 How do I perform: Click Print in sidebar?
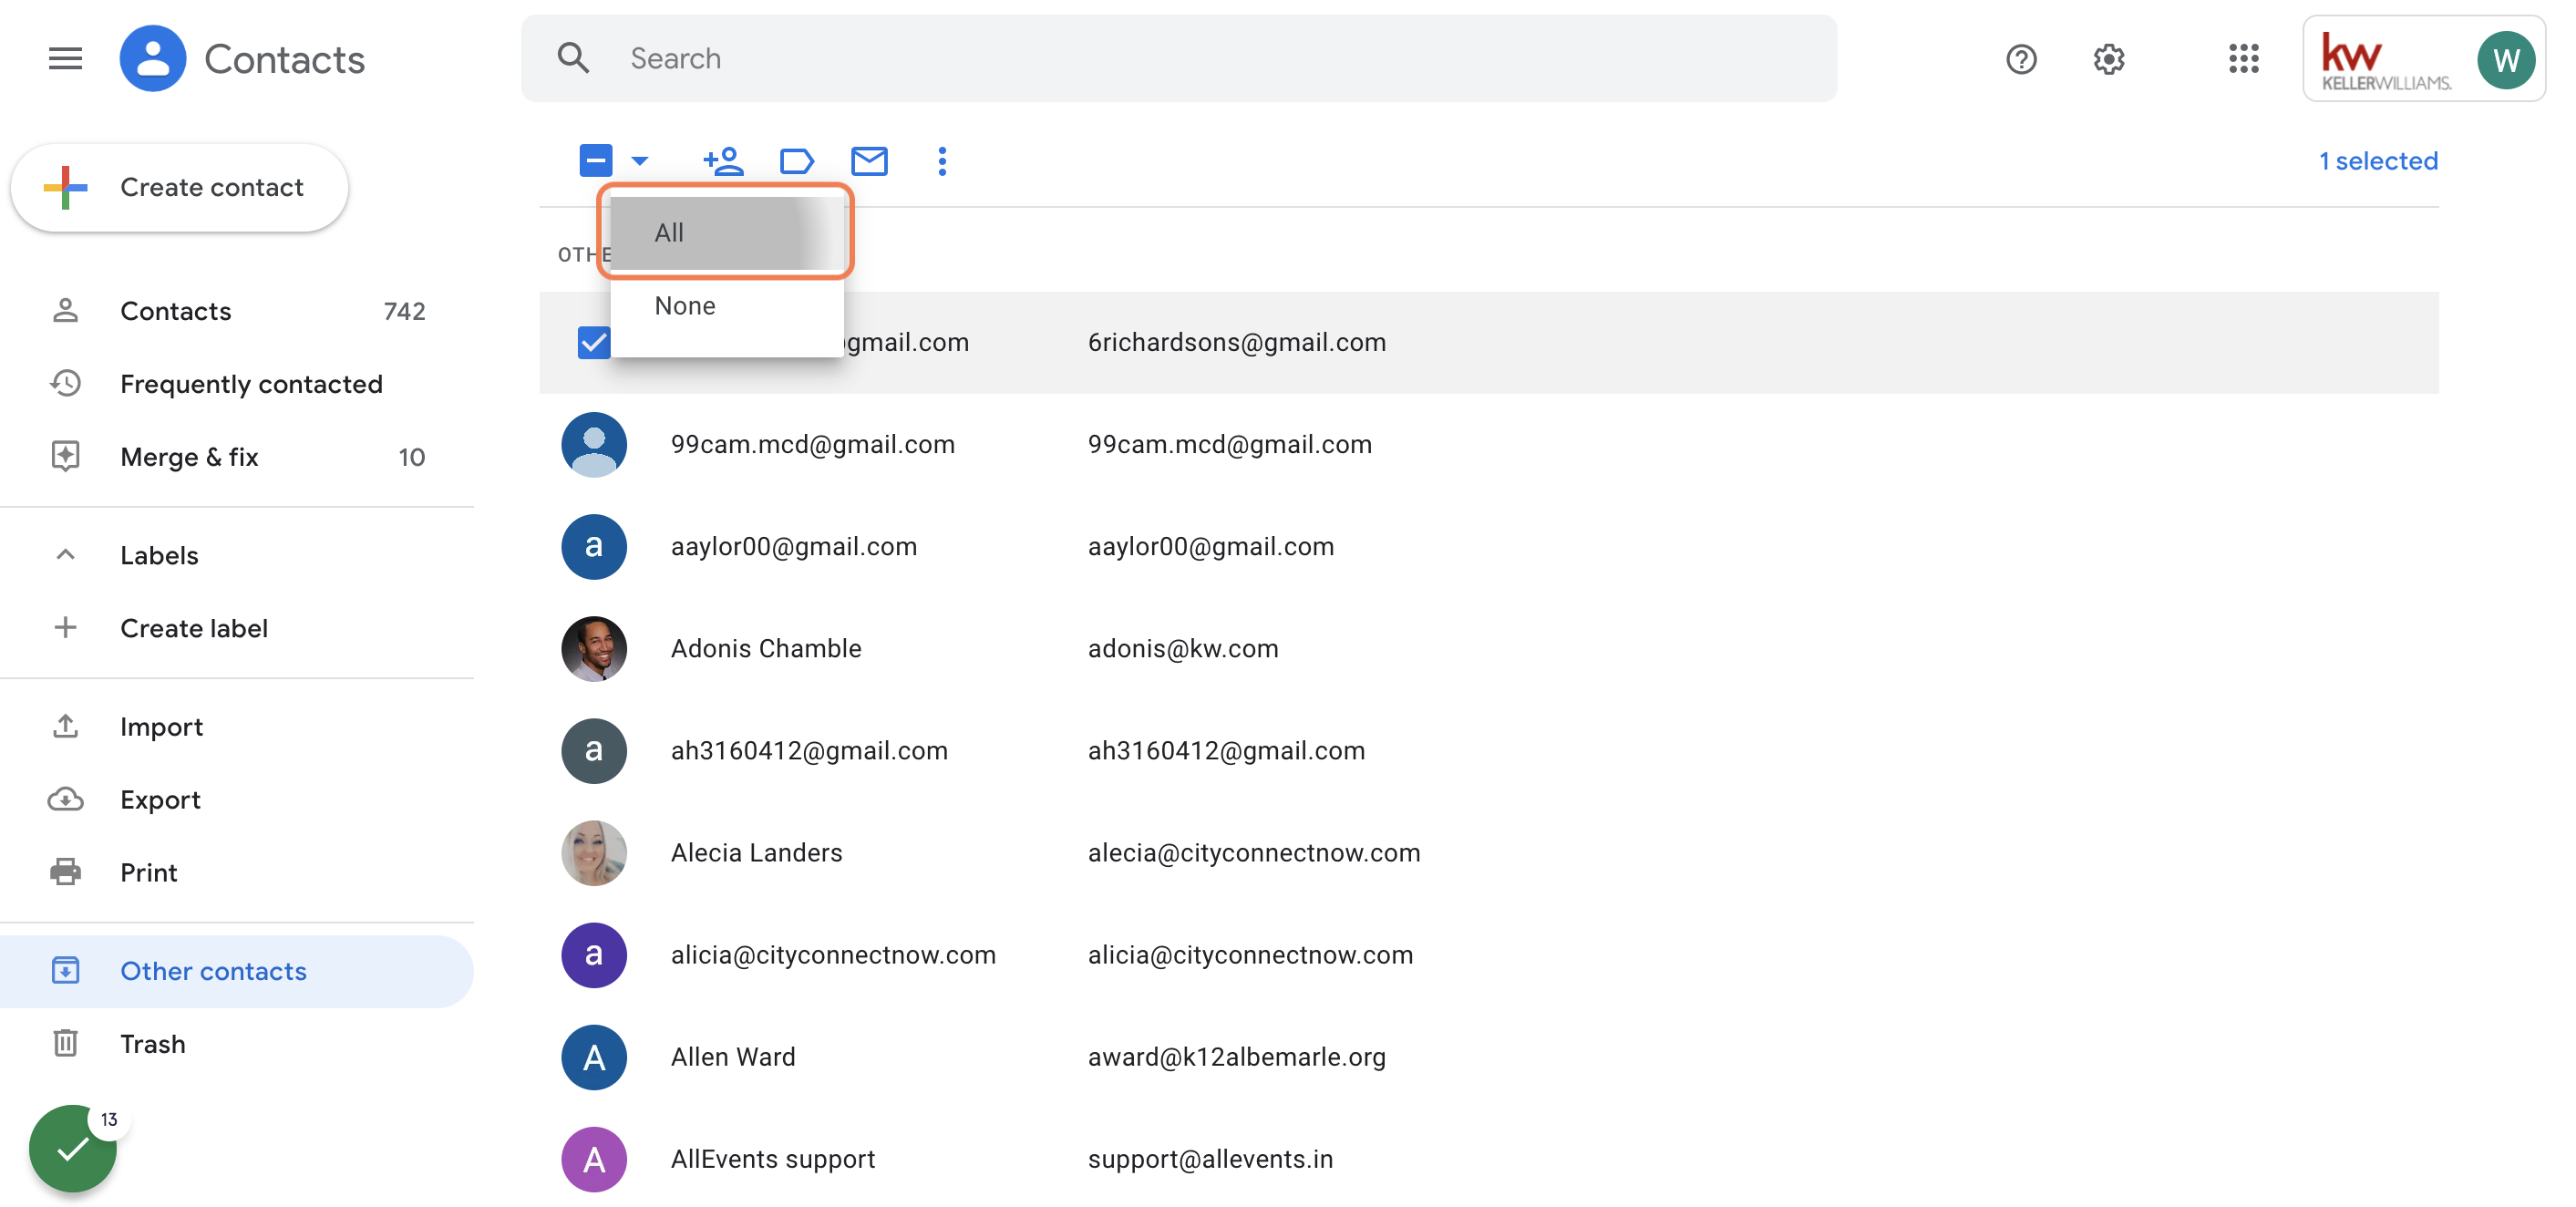click(x=237, y=872)
